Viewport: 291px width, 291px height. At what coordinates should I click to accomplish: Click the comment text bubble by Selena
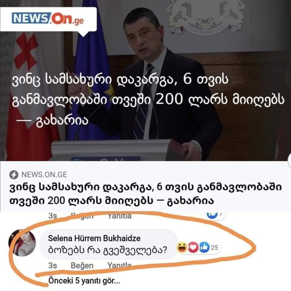(x=109, y=244)
